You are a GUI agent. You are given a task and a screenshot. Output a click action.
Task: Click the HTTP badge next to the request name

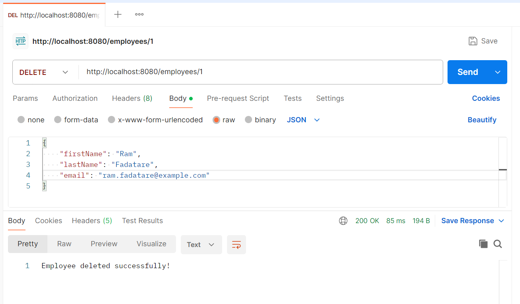[x=20, y=41]
